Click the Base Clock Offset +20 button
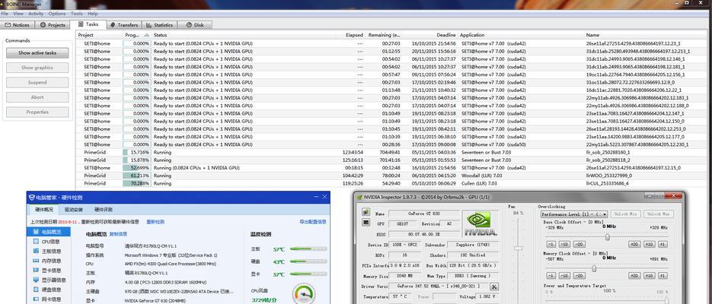 point(634,244)
